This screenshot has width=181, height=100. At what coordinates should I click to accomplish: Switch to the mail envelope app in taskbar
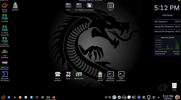click(x=48, y=97)
